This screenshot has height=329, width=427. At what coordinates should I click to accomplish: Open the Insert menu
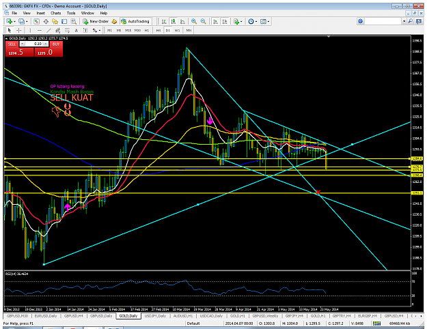41,13
